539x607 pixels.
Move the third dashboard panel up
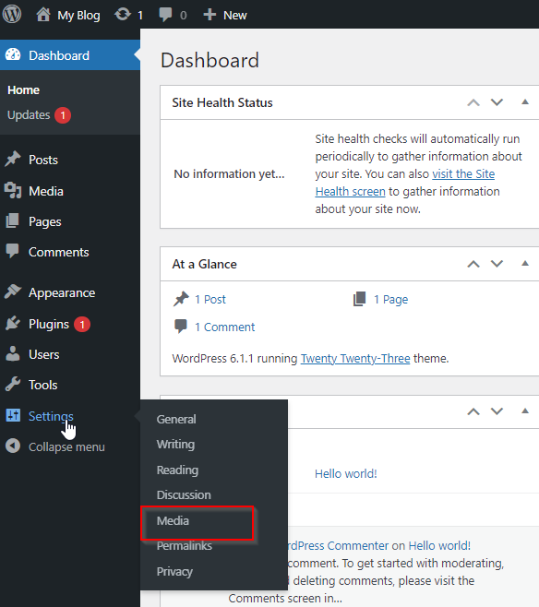coord(473,411)
